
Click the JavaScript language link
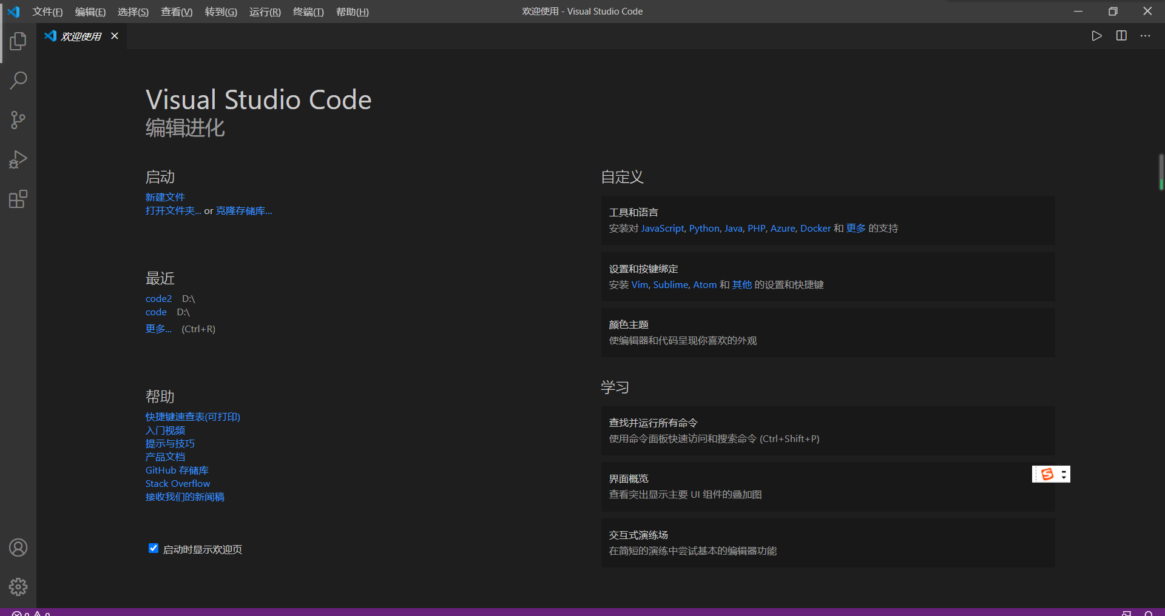coord(663,228)
